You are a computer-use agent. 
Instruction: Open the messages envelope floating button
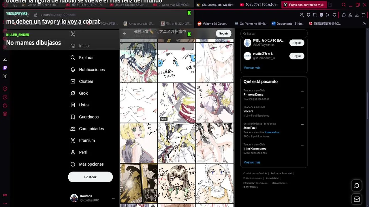tap(357, 199)
